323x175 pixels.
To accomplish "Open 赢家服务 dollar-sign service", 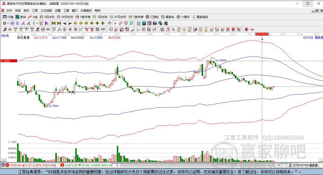I will pyautogui.click(x=200, y=17).
